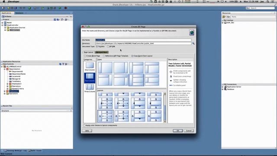
Task: Choose Reference ADF Page Template option
Action: pos(104,56)
